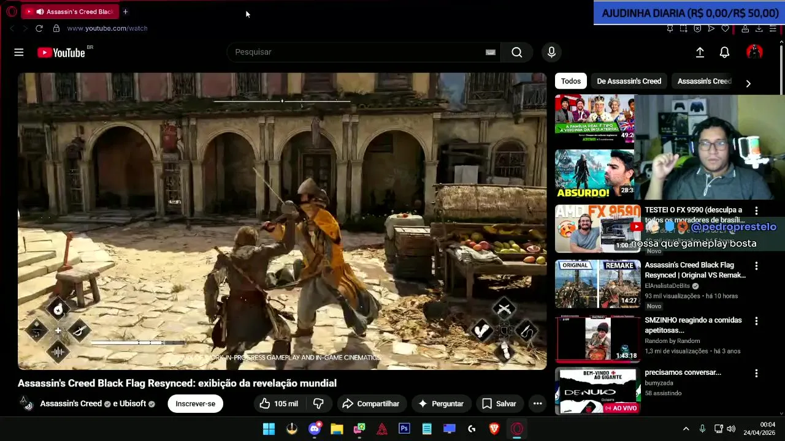
Task: Click the Assassin's Creed Black Flag video player
Action: point(282,221)
